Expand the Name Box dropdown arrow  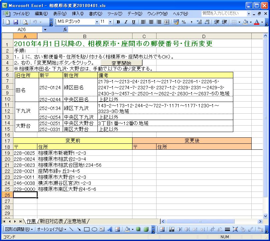click(45, 29)
